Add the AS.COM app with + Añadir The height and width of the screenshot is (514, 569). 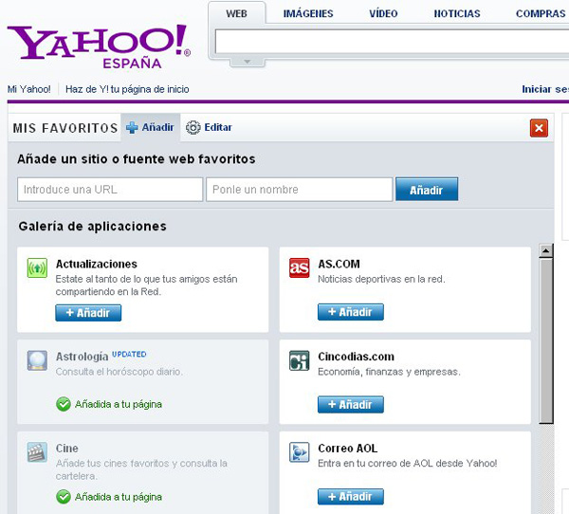(351, 312)
